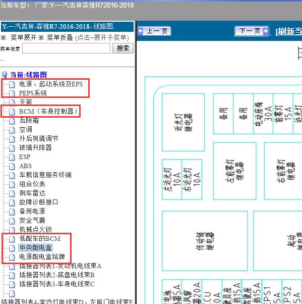Open PEPS系统 diagram entry
The image size is (302, 304).
[x=33, y=93]
